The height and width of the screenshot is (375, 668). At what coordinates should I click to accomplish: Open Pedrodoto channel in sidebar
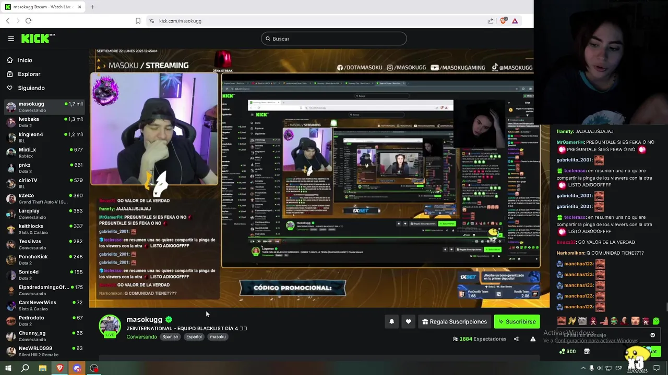coord(44,320)
